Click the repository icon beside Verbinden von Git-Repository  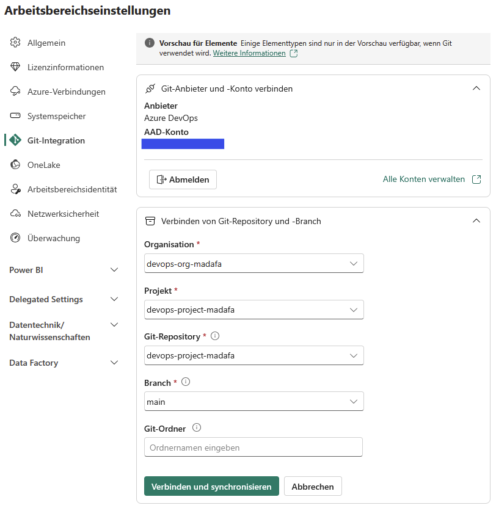[150, 221]
